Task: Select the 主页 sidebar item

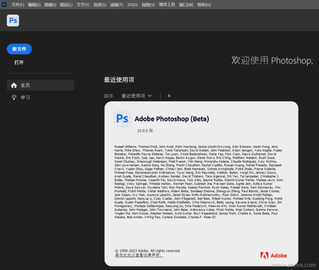Action: (41, 85)
